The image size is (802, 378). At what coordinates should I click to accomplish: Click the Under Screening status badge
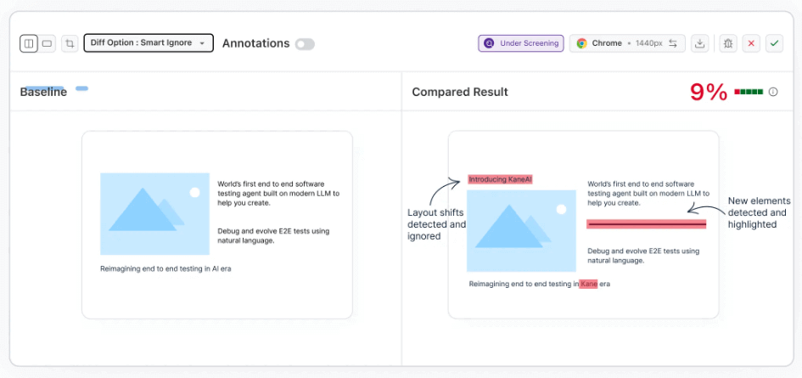(521, 43)
